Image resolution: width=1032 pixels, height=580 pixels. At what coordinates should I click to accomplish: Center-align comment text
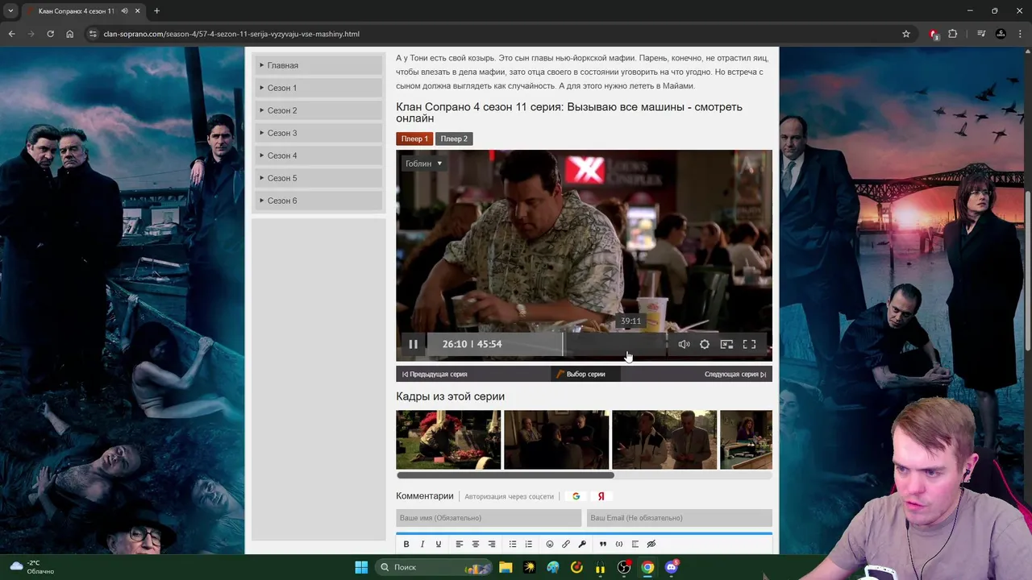[476, 544]
